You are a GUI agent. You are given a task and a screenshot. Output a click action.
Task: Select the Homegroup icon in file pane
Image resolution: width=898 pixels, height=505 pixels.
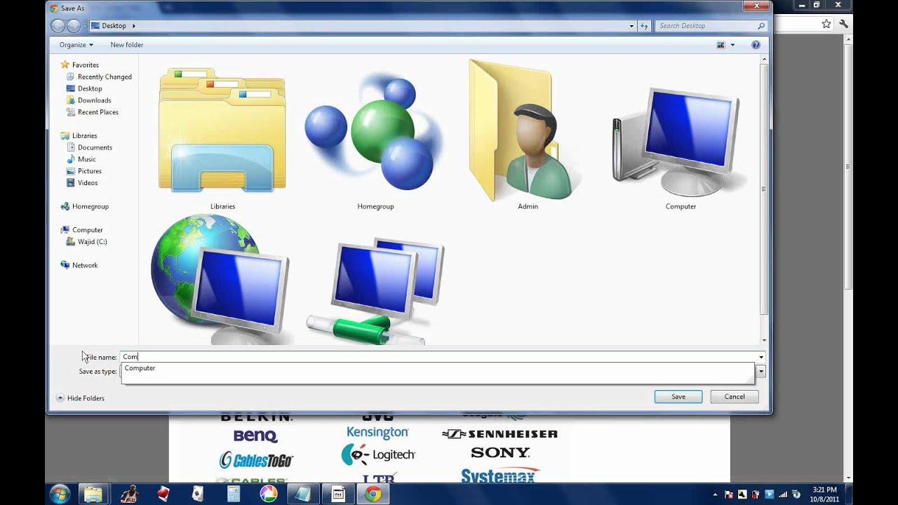[375, 130]
